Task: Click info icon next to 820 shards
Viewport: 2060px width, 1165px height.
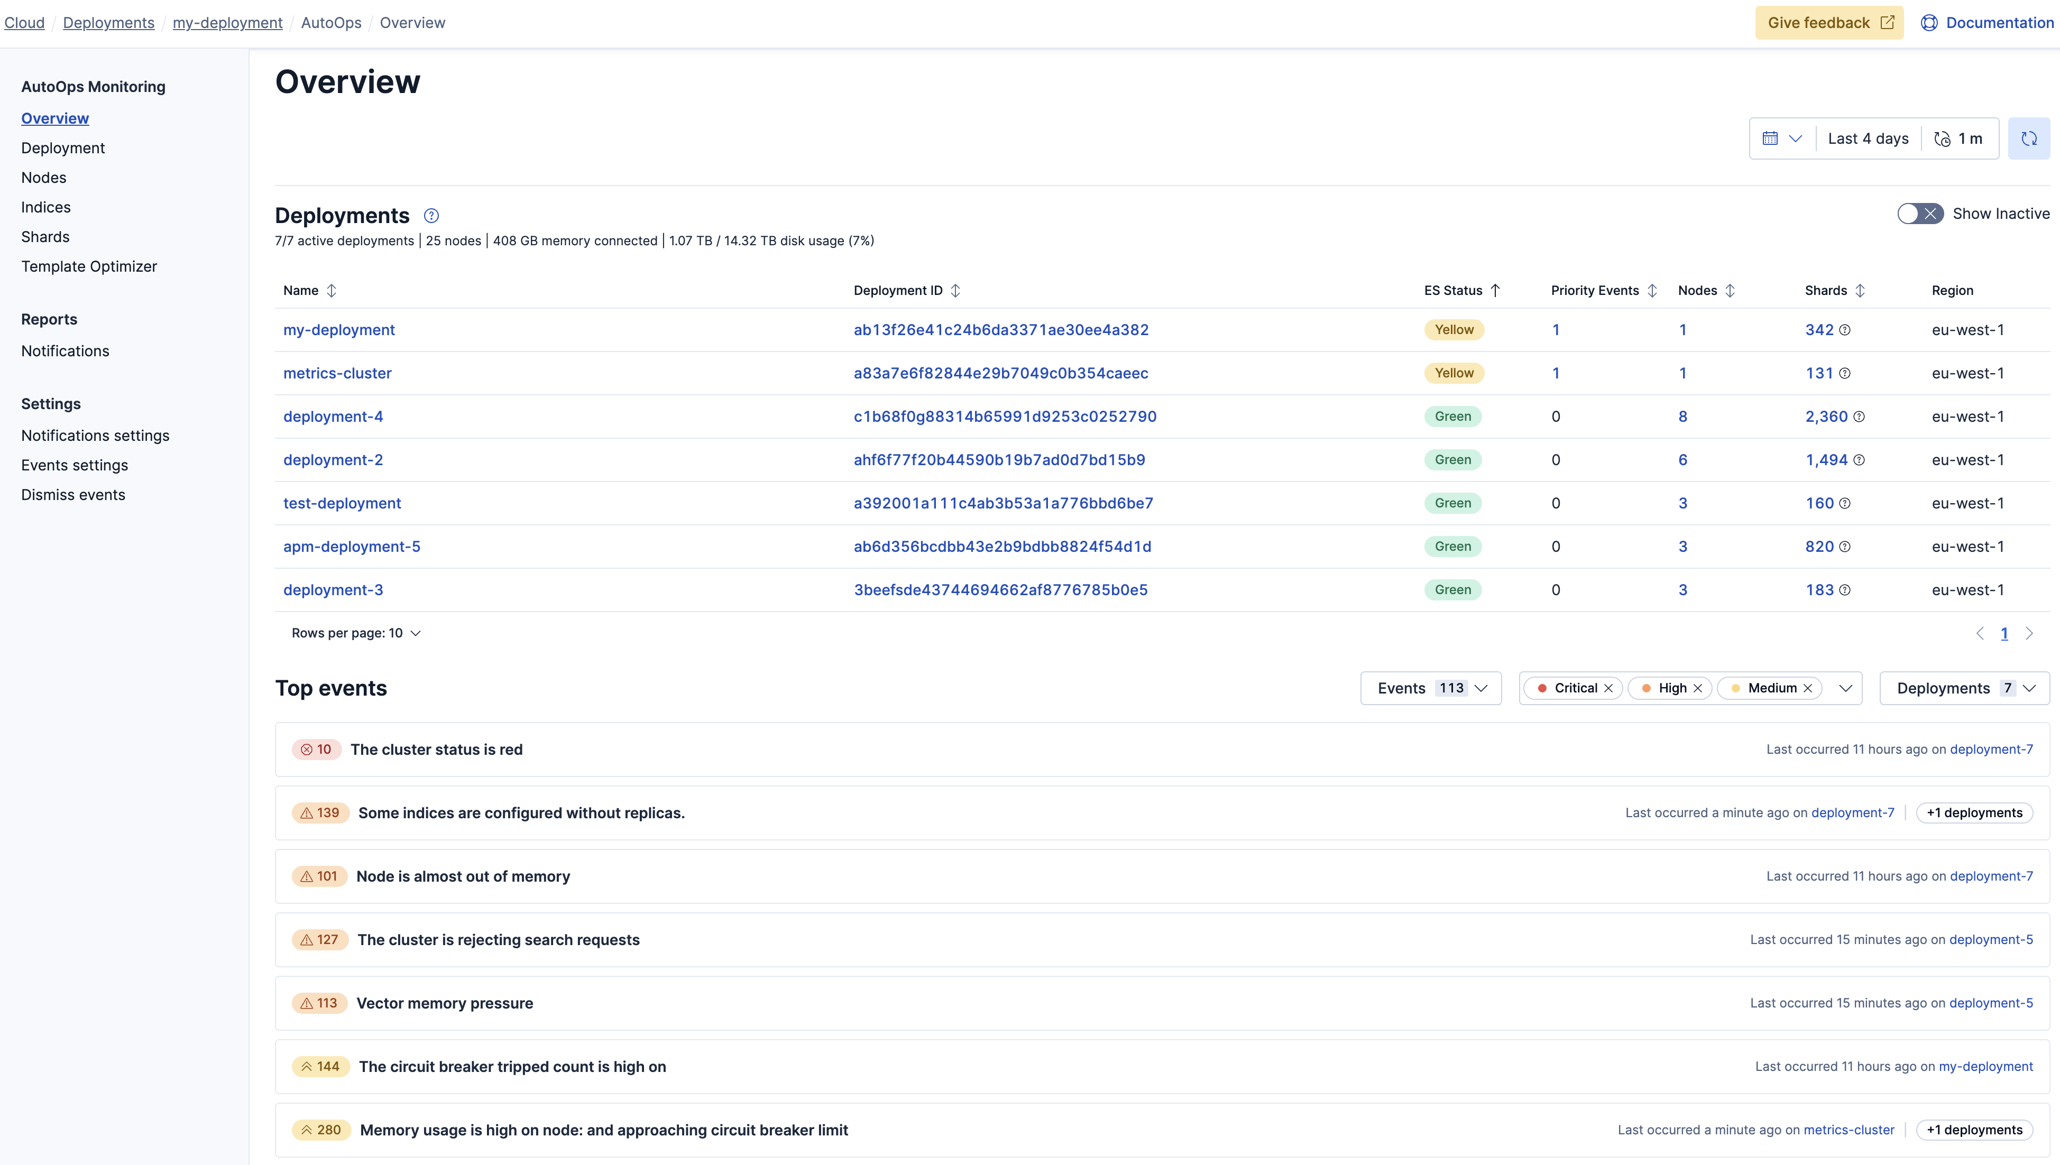Action: tap(1845, 547)
